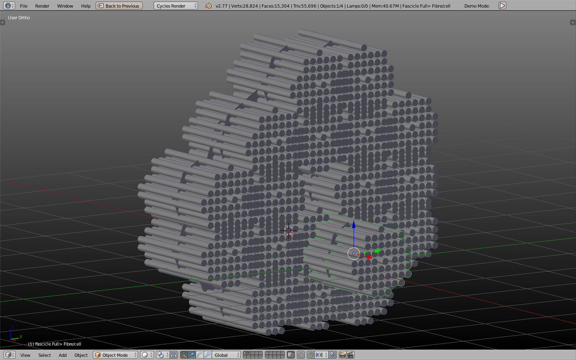
Task: Toggle manipulate center points only
Action: tap(174, 355)
